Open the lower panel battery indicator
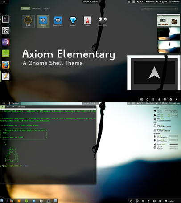 tap(165, 103)
